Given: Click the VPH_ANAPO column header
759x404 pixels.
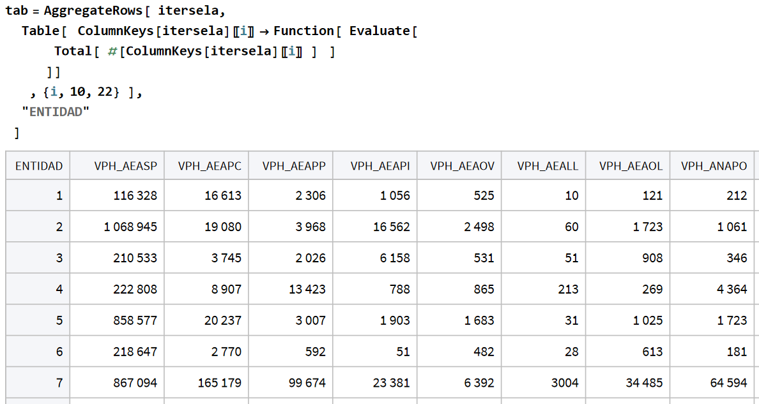Looking at the screenshot, I should [714, 166].
